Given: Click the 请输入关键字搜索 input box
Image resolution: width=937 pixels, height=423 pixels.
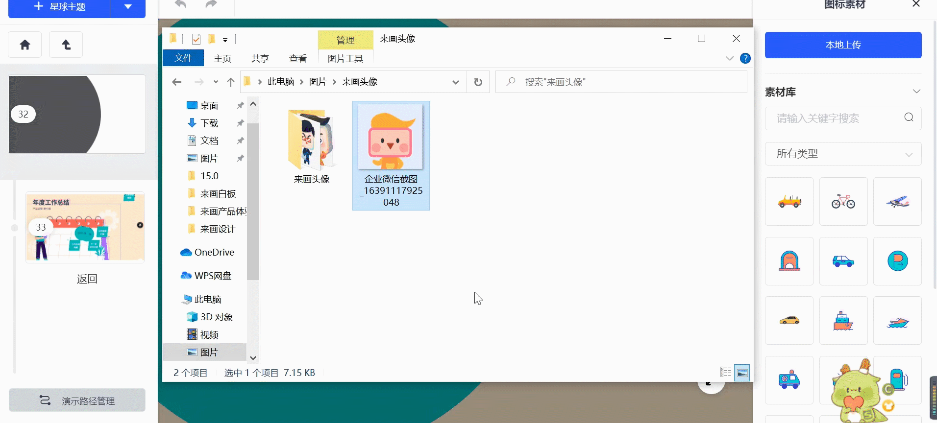Looking at the screenshot, I should pos(843,118).
